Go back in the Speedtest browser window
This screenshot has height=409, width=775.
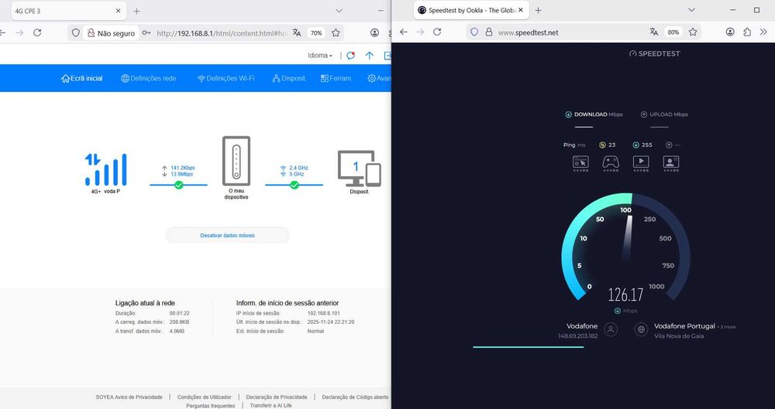[404, 32]
